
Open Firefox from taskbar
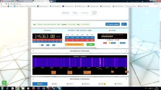(33, 88)
